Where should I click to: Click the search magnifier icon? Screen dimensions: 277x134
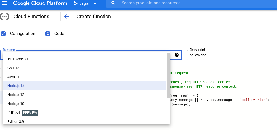113,3
